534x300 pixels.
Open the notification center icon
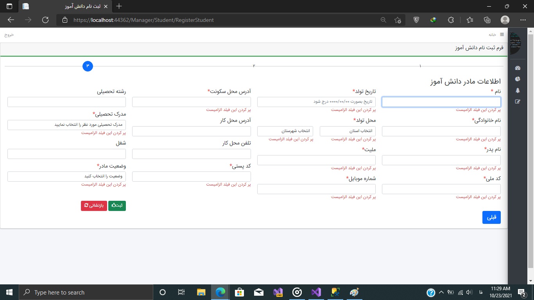point(522,292)
